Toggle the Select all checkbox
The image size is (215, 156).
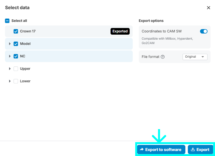click(x=7, y=21)
